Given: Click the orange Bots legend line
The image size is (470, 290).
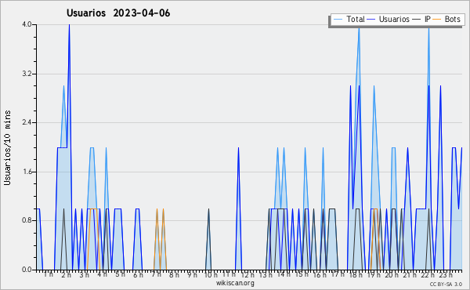Looking at the screenshot, I should [x=437, y=20].
